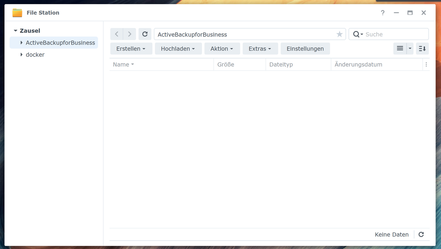441x249 pixels.
Task: Open the Hochladen dropdown
Action: 178,49
